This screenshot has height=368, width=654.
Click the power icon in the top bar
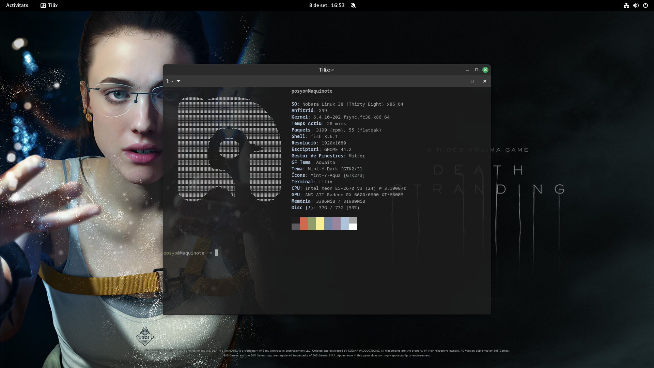tap(645, 5)
